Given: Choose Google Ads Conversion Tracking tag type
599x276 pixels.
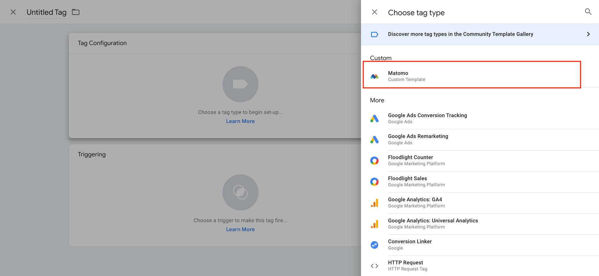Looking at the screenshot, I should (x=480, y=118).
